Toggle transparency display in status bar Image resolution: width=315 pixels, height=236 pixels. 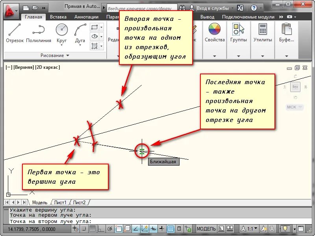click(170, 229)
